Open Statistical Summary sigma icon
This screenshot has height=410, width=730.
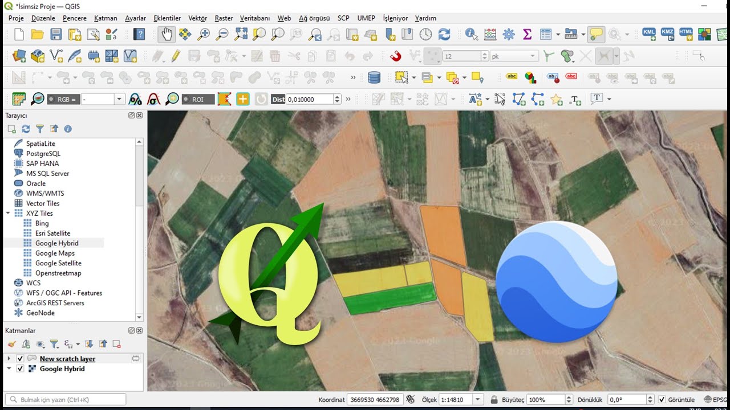(527, 35)
